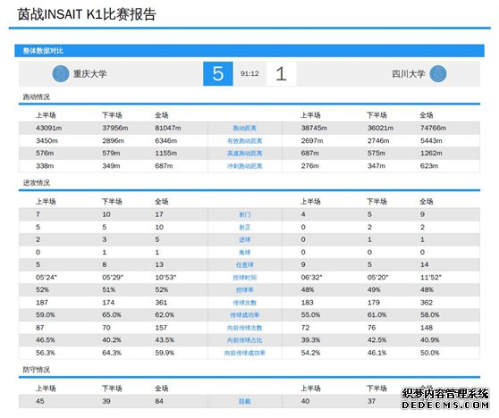The image size is (499, 418).
Task: Select the 冲刺跑动距离 link
Action: coord(244,166)
